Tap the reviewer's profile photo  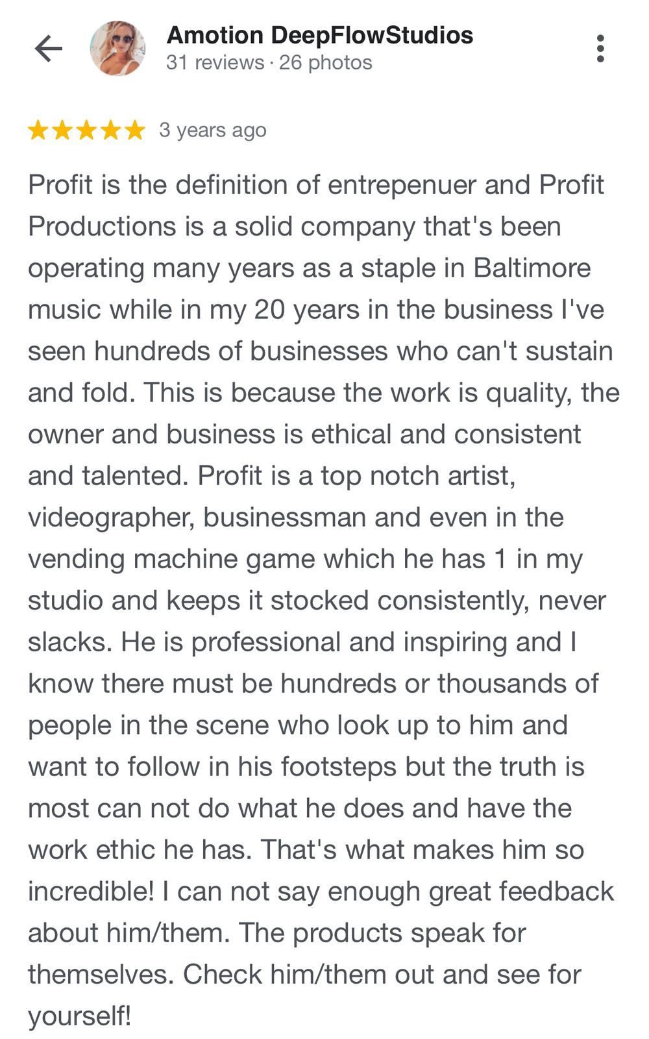[117, 49]
